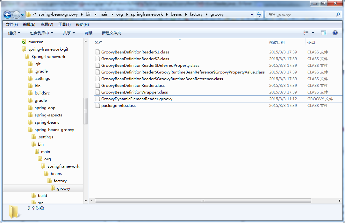Click the 刻录 button
This screenshot has height=223, width=345.
(89, 33)
